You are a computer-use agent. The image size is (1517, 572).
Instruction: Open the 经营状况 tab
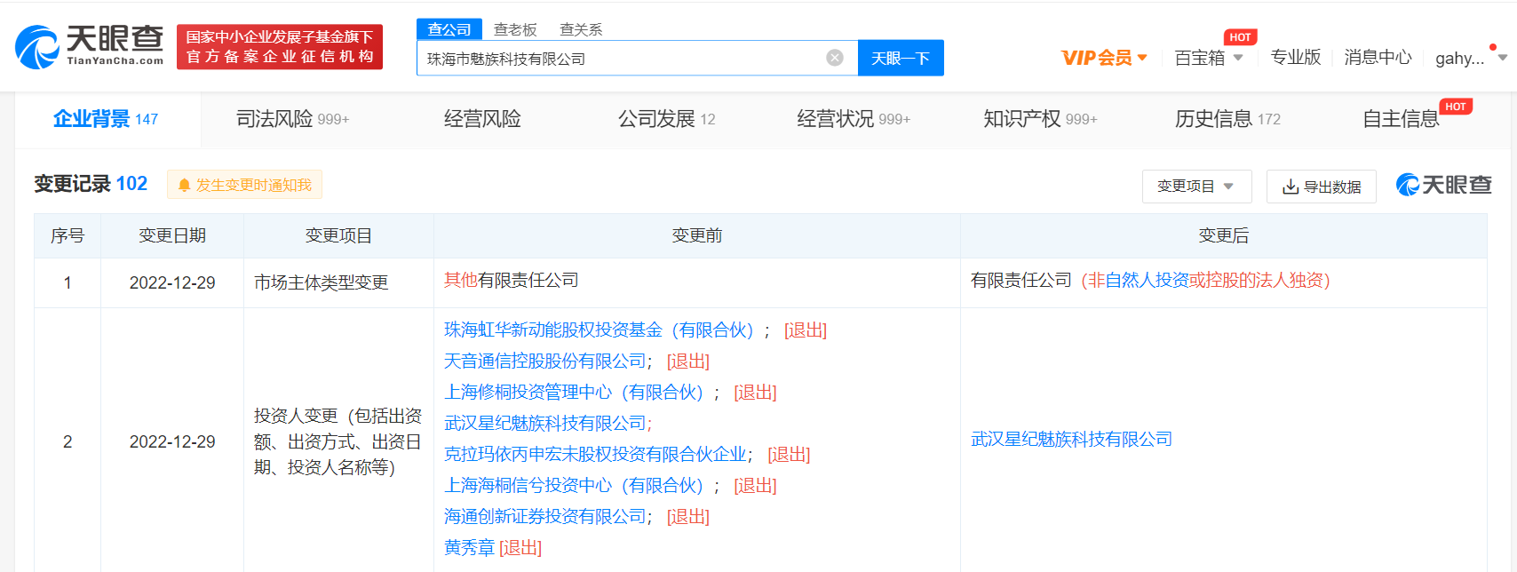pyautogui.click(x=854, y=119)
